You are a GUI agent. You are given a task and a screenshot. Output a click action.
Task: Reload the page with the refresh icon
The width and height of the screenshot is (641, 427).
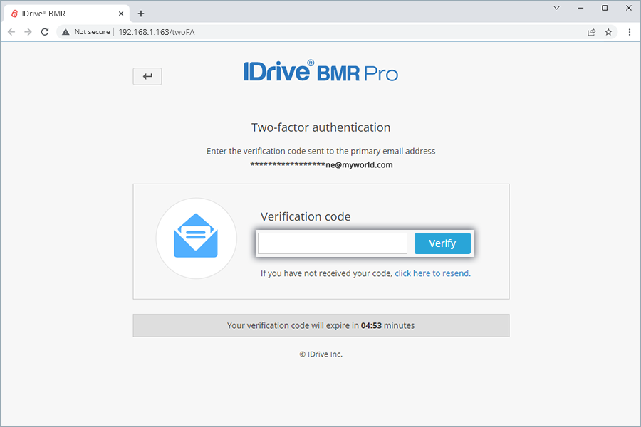pyautogui.click(x=45, y=32)
